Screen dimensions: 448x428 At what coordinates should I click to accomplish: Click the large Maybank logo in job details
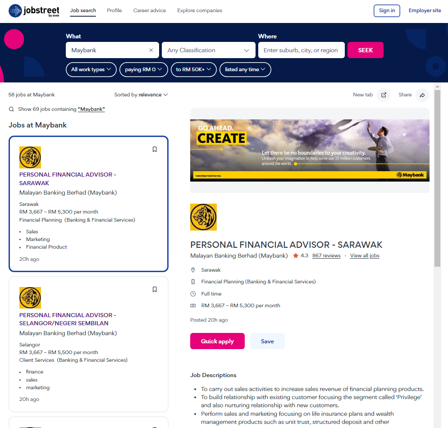click(x=203, y=217)
